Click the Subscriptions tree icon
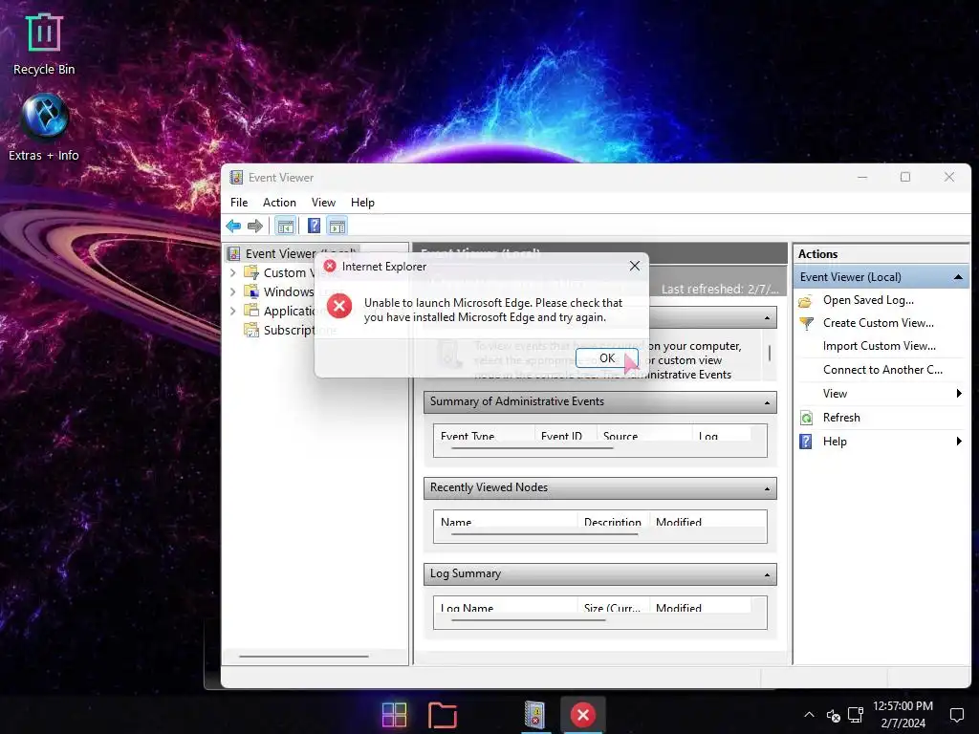 (x=251, y=330)
